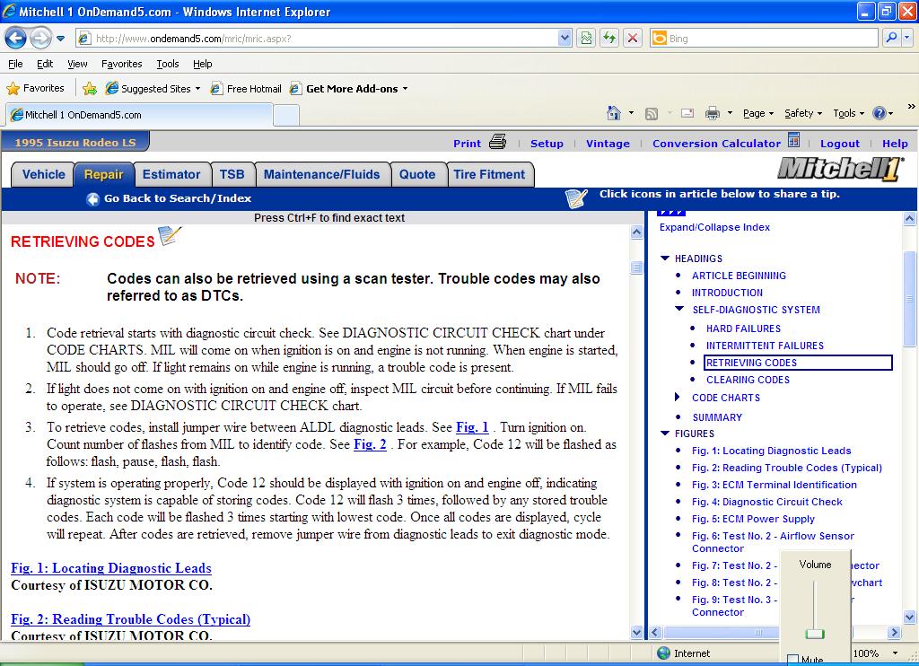The width and height of the screenshot is (919, 666).
Task: Click Fig. 1 link in step 3
Action: (472, 427)
